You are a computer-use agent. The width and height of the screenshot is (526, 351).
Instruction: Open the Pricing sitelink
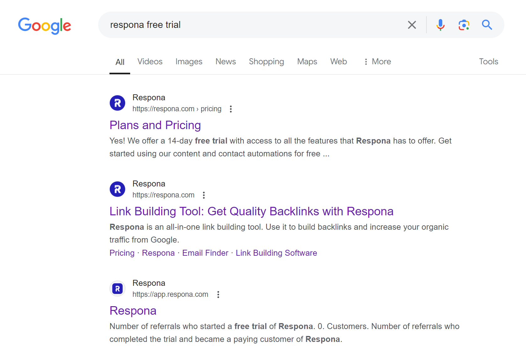pos(122,253)
